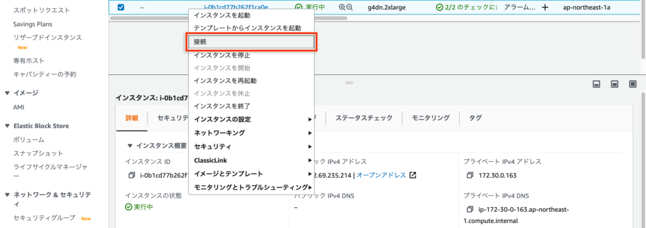This screenshot has width=646, height=228.
Task: Click the 2/2 のチェック status cell
Action: pos(466,7)
